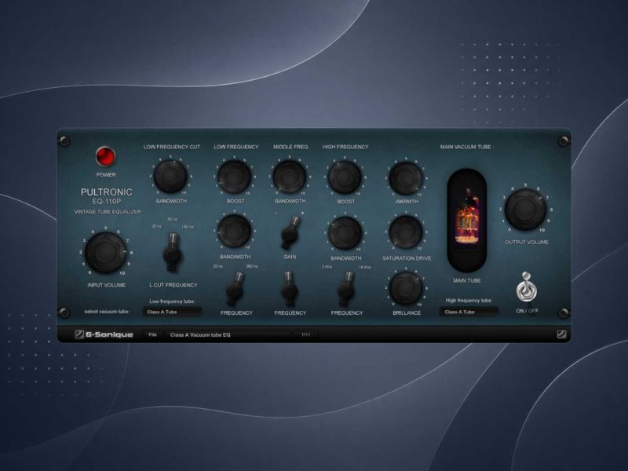This screenshot has width=628, height=471.
Task: Click the logo icon at bottom-right corner
Action: tap(561, 334)
